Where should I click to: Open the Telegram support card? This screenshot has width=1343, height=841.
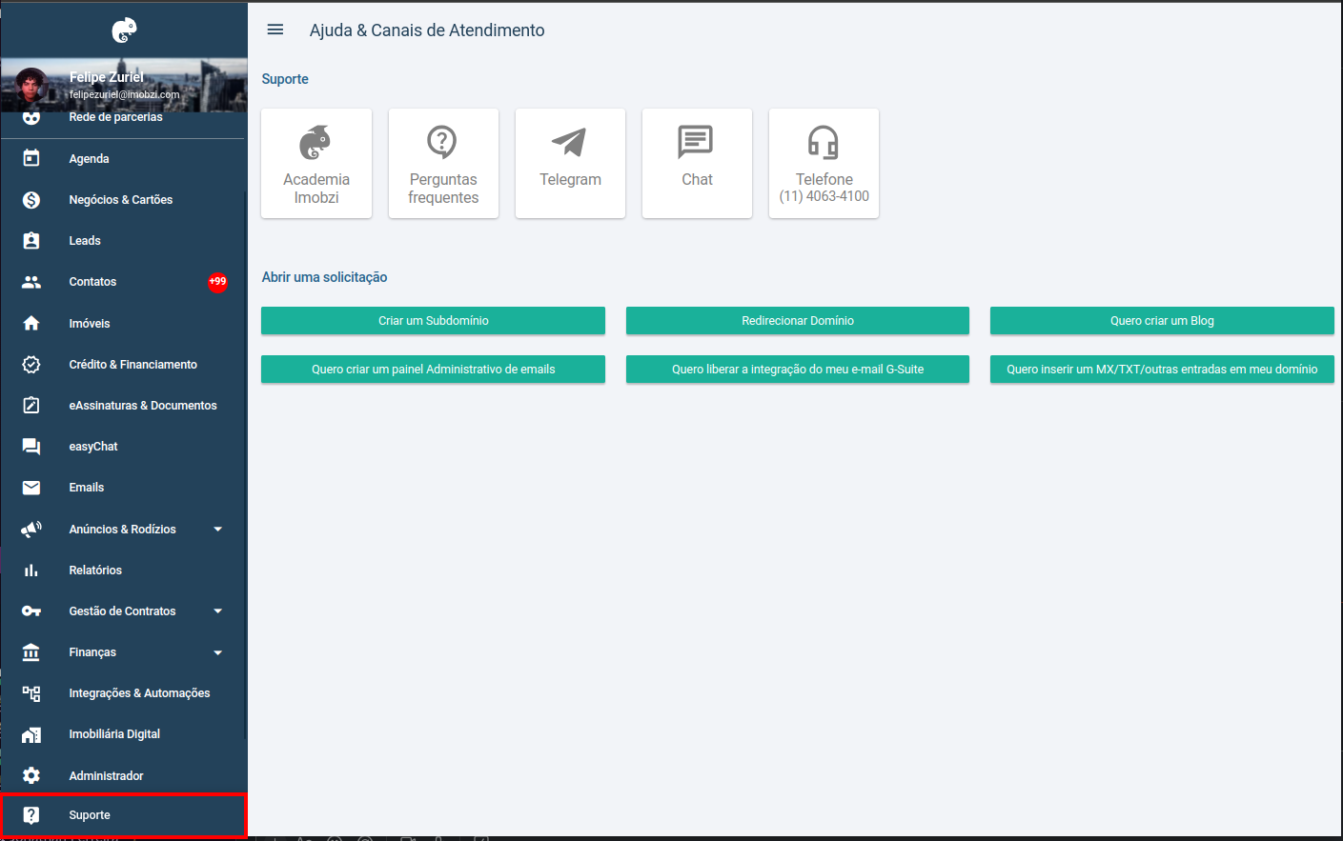point(570,163)
